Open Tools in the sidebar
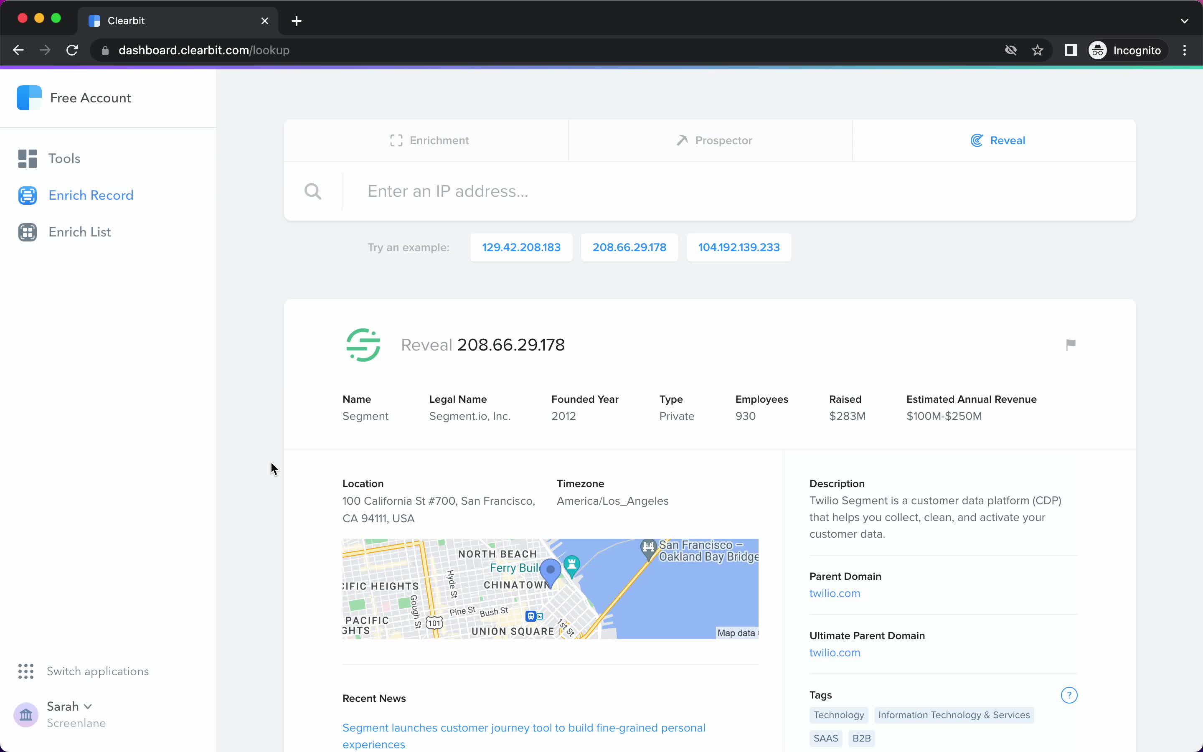 coord(63,158)
